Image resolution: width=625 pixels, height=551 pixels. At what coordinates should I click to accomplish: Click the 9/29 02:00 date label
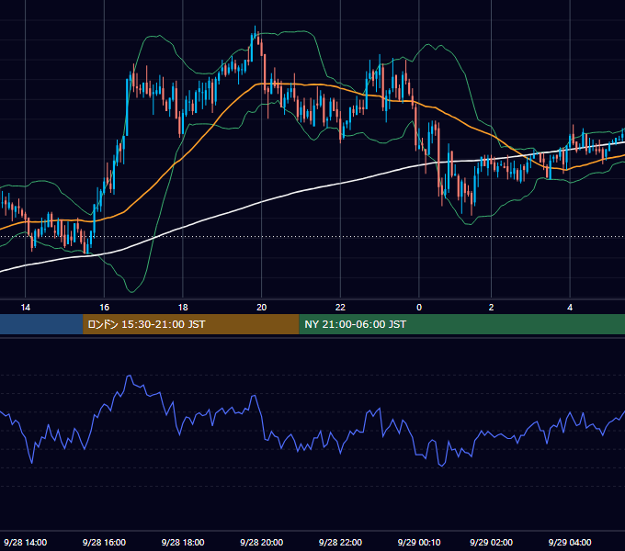[x=491, y=542]
